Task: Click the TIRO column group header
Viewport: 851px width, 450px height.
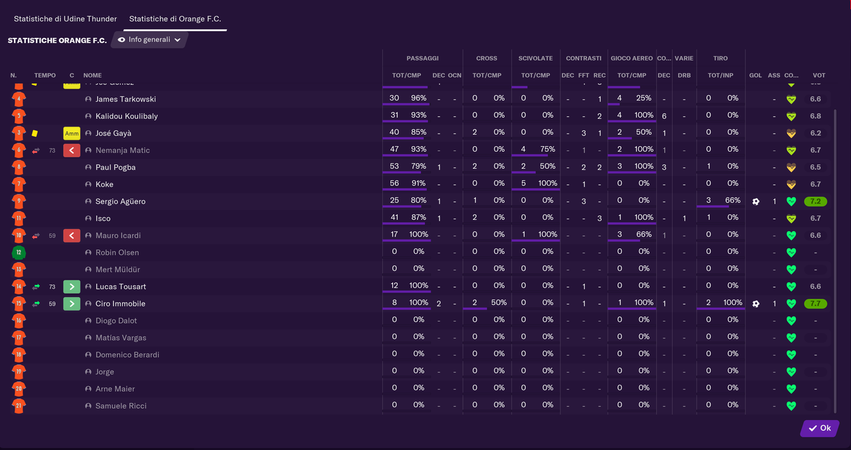Action: click(720, 58)
